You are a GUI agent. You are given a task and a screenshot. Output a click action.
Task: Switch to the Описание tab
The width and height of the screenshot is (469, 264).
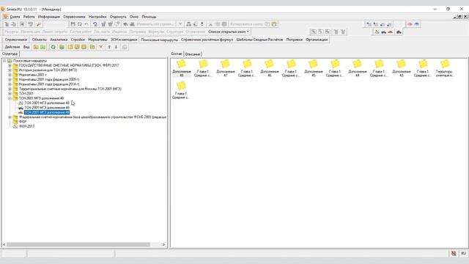tap(192, 54)
